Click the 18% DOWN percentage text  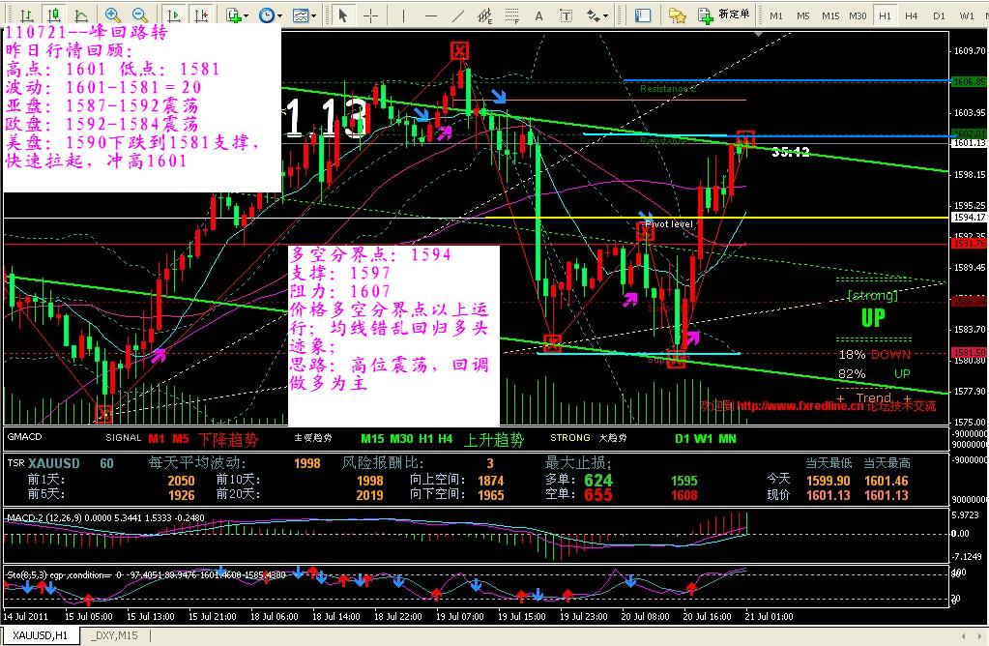tap(874, 355)
